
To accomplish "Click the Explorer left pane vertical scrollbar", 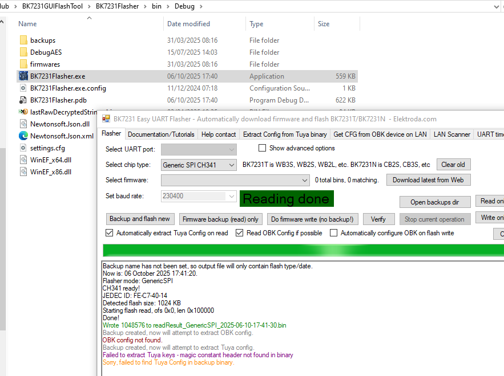I will point(3,239).
